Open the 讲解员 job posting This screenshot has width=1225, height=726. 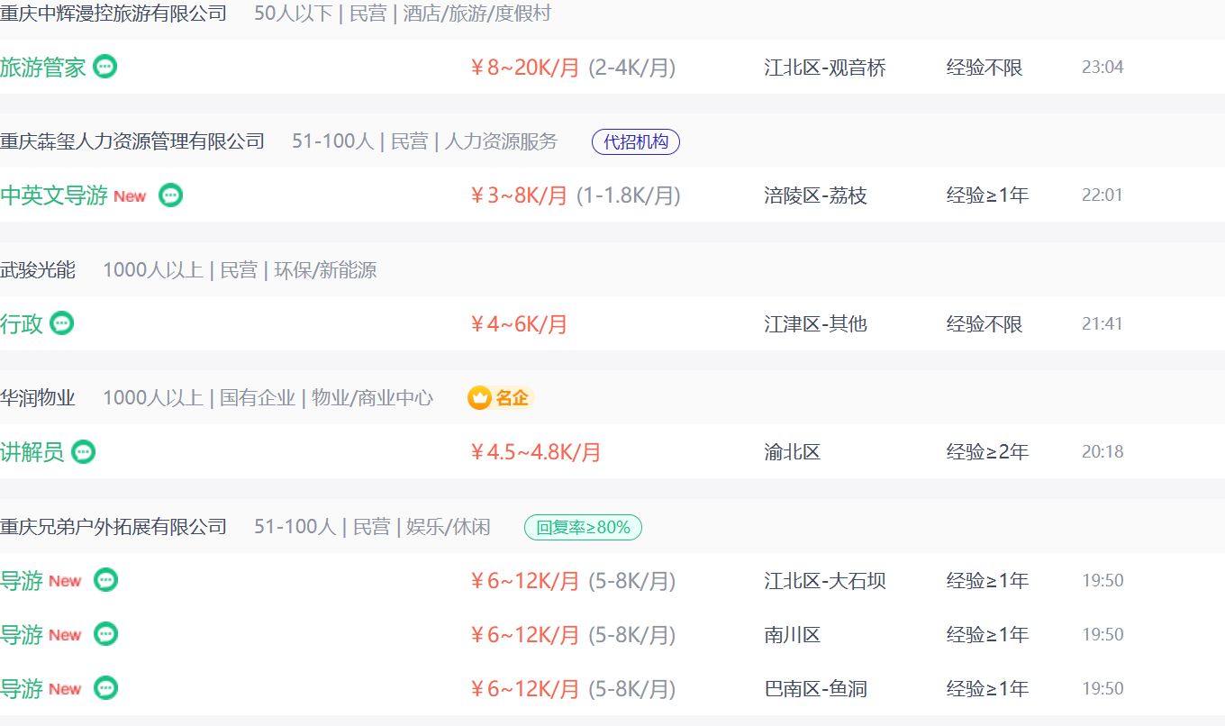[32, 452]
